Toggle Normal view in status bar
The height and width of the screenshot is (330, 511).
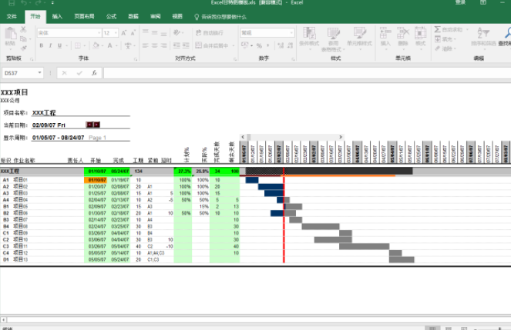coord(432,328)
